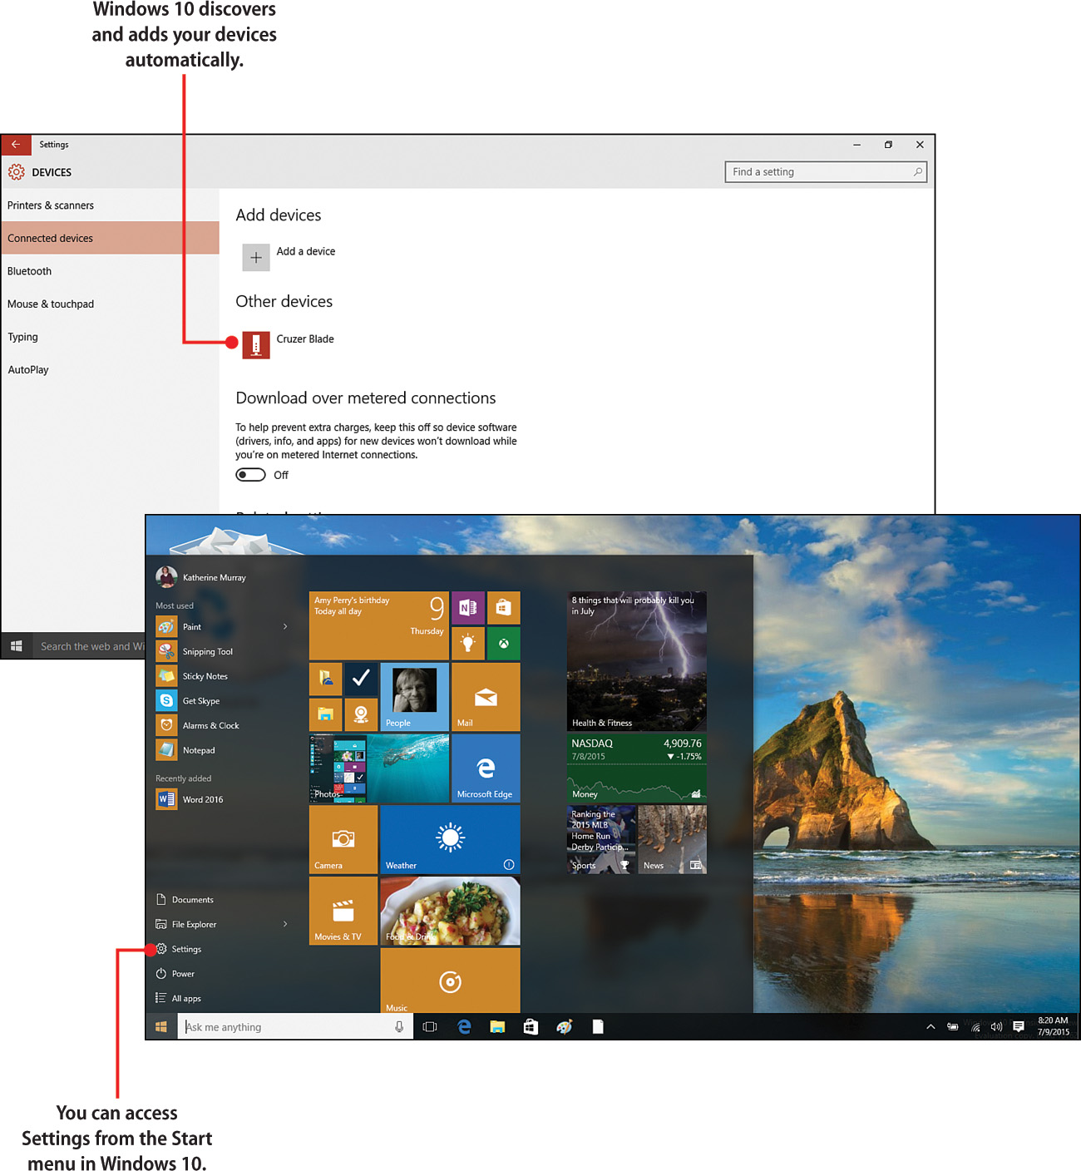The width and height of the screenshot is (1081, 1171).
Task: Click the Add a device plus icon
Action: [x=256, y=258]
